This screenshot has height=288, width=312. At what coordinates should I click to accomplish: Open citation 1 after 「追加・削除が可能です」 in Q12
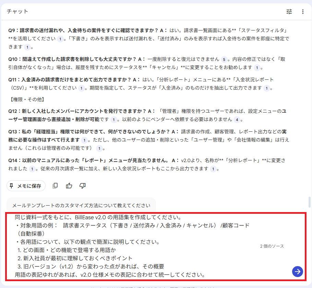click(x=113, y=120)
